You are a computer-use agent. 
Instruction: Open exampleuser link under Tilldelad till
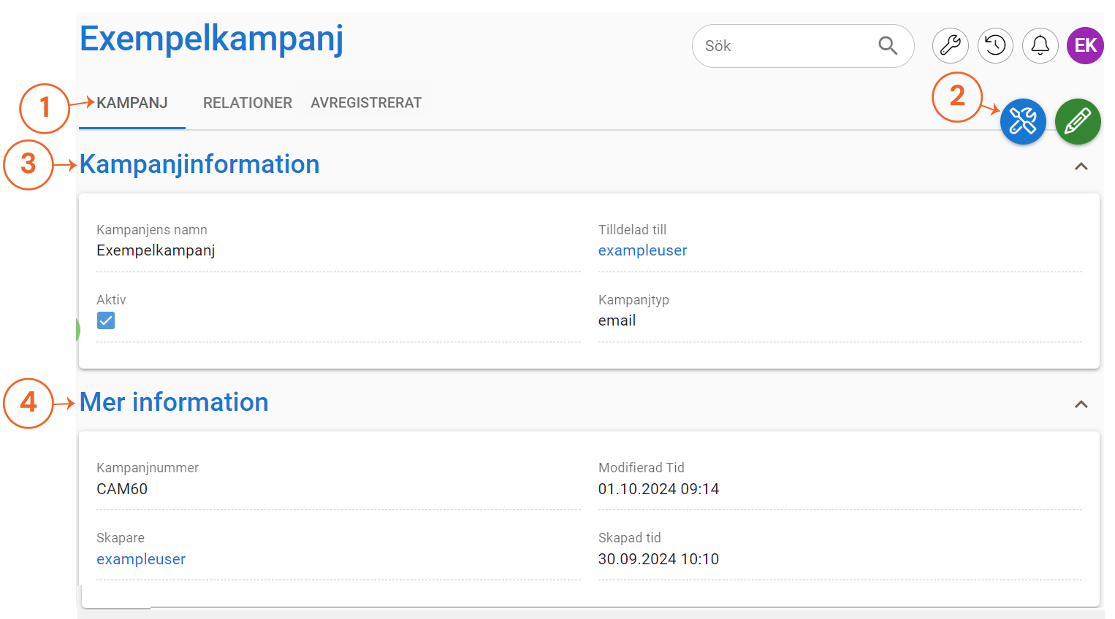click(x=642, y=250)
